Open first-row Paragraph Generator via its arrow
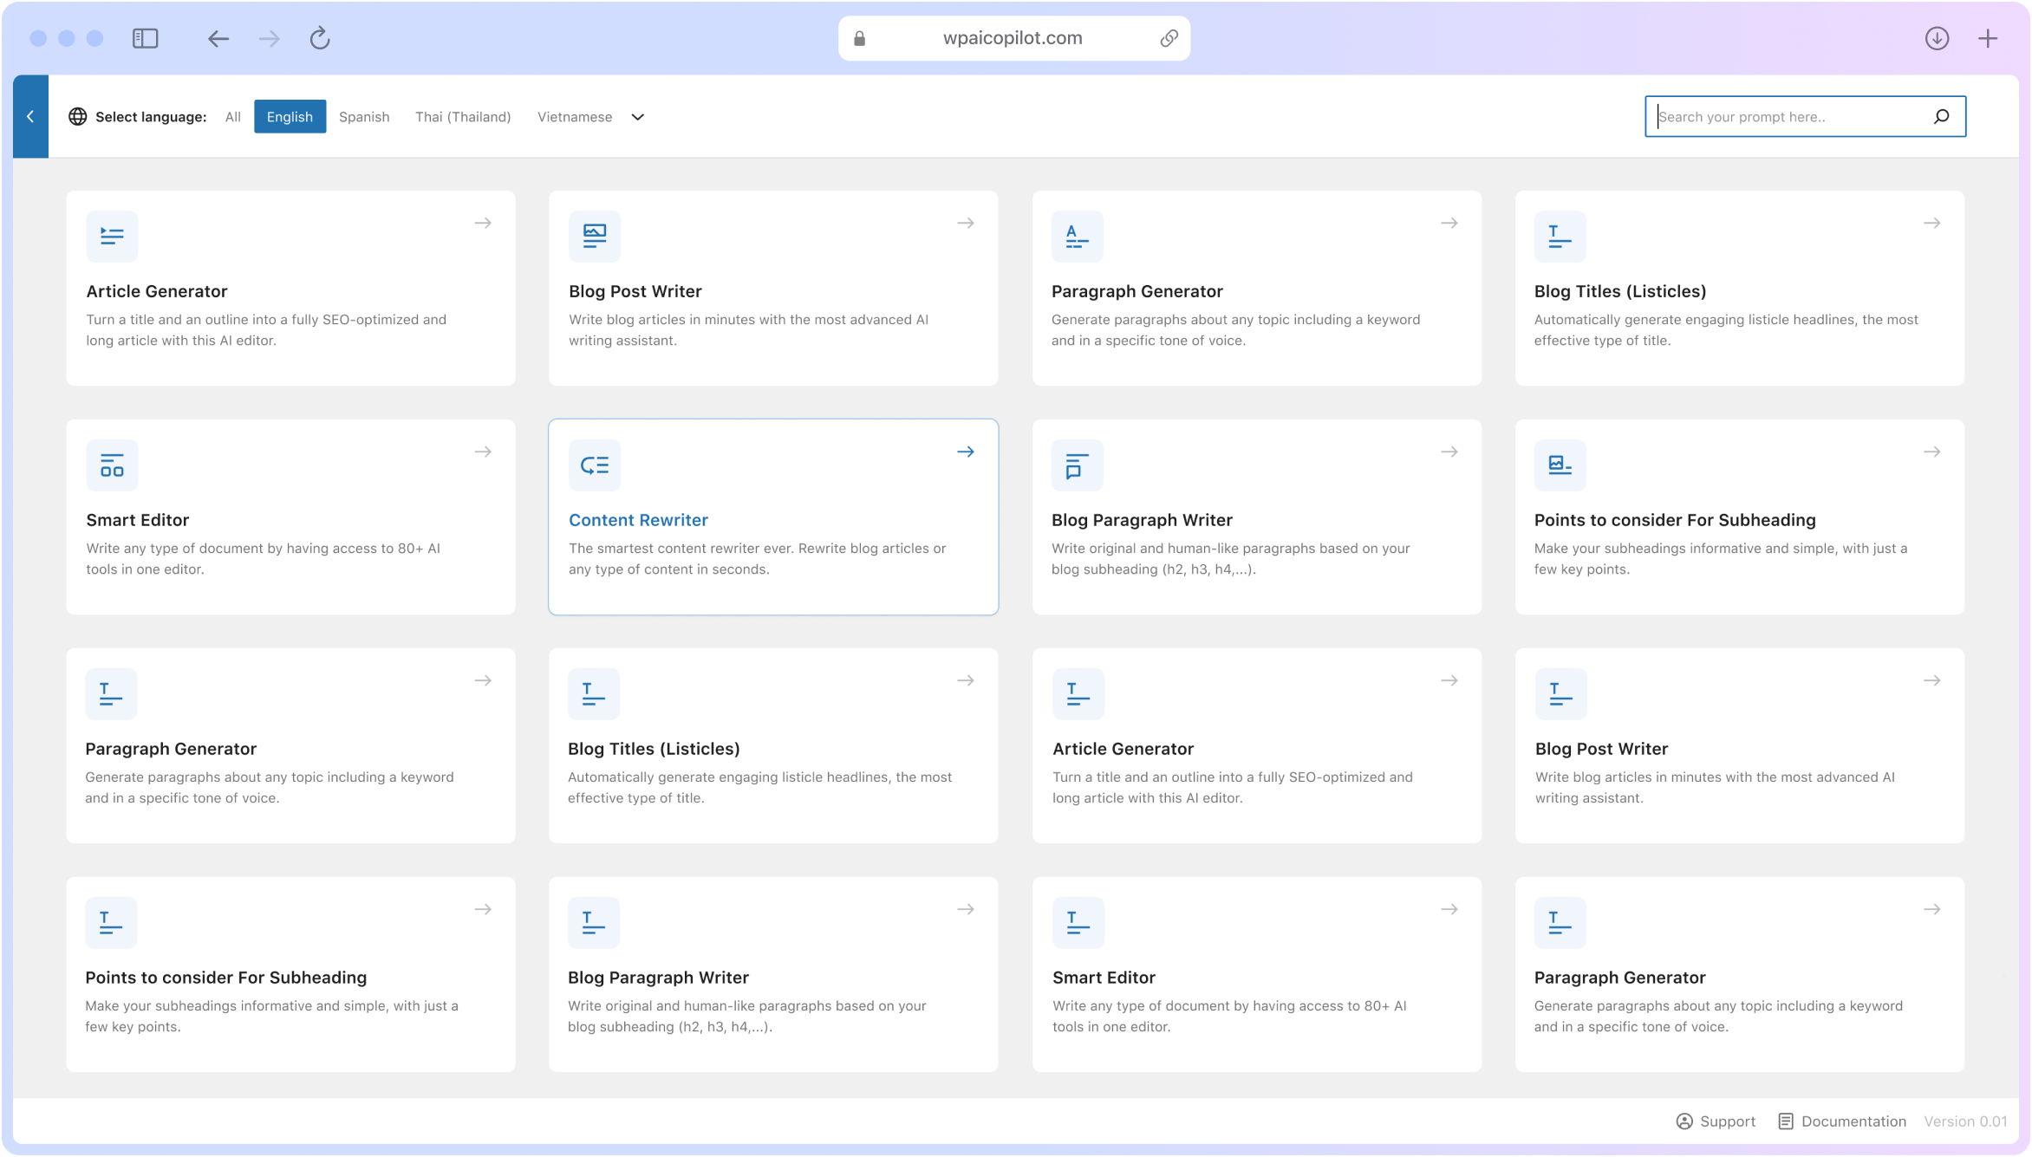This screenshot has width=2032, height=1157. pyautogui.click(x=1449, y=223)
